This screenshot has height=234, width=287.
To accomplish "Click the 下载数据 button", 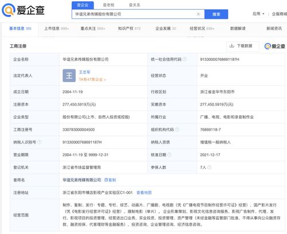I will 243,46.
